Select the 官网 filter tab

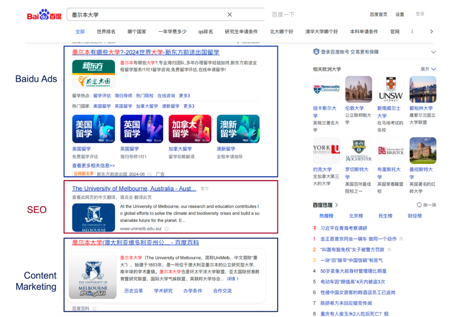point(395,32)
